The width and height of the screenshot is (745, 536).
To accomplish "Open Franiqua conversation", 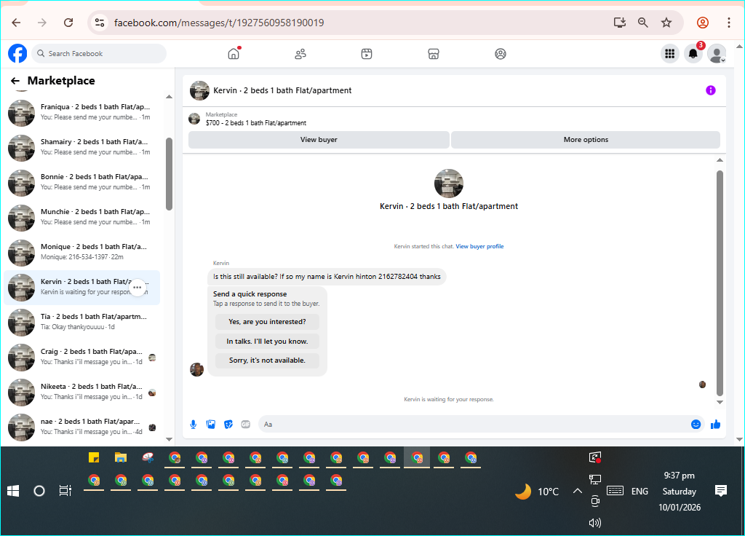I will (81, 112).
